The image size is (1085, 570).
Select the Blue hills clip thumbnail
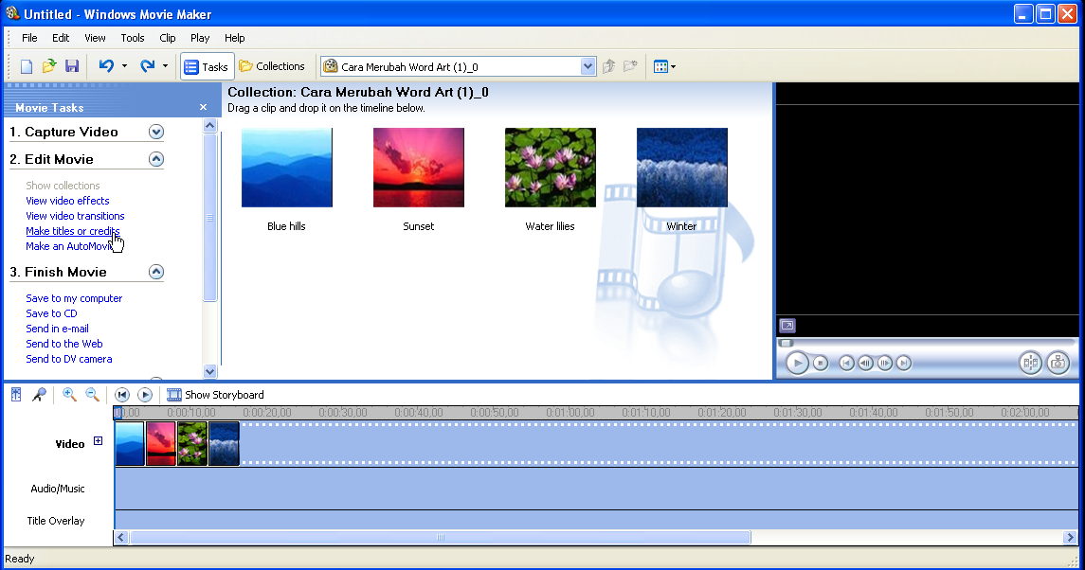click(286, 168)
